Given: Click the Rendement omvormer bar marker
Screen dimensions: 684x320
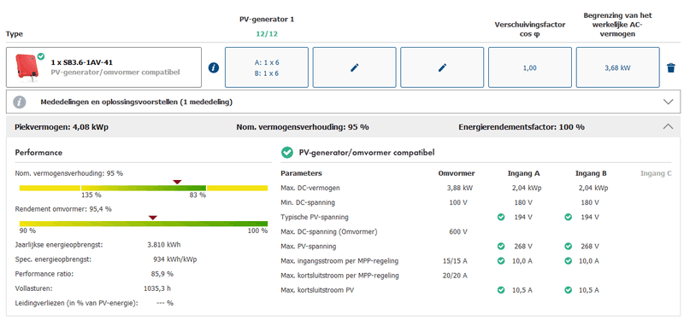Looking at the screenshot, I should [152, 218].
